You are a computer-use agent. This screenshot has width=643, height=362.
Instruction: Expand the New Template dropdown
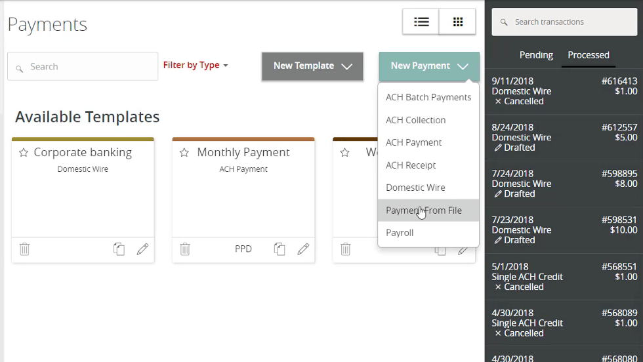point(312,66)
